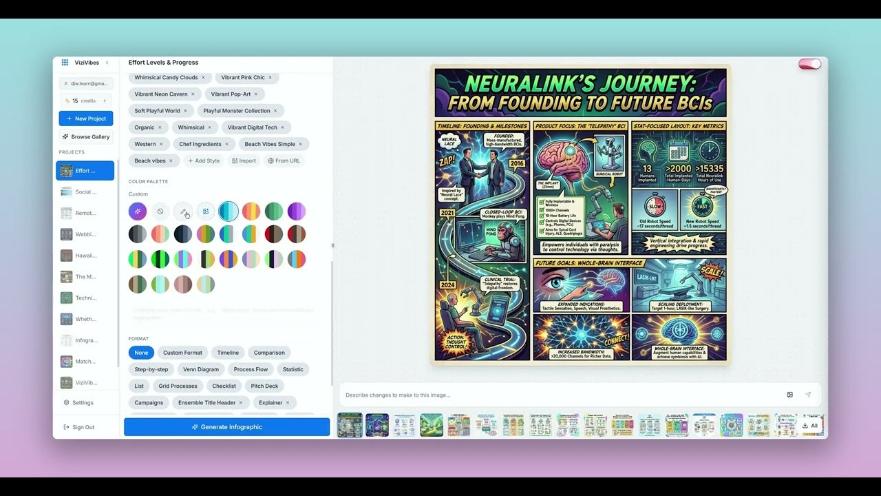
Task: Send the change request arrow
Action: [808, 395]
